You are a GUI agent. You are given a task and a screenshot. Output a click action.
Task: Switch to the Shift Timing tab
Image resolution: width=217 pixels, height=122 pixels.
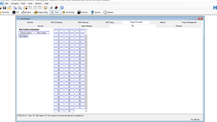(x=110, y=22)
